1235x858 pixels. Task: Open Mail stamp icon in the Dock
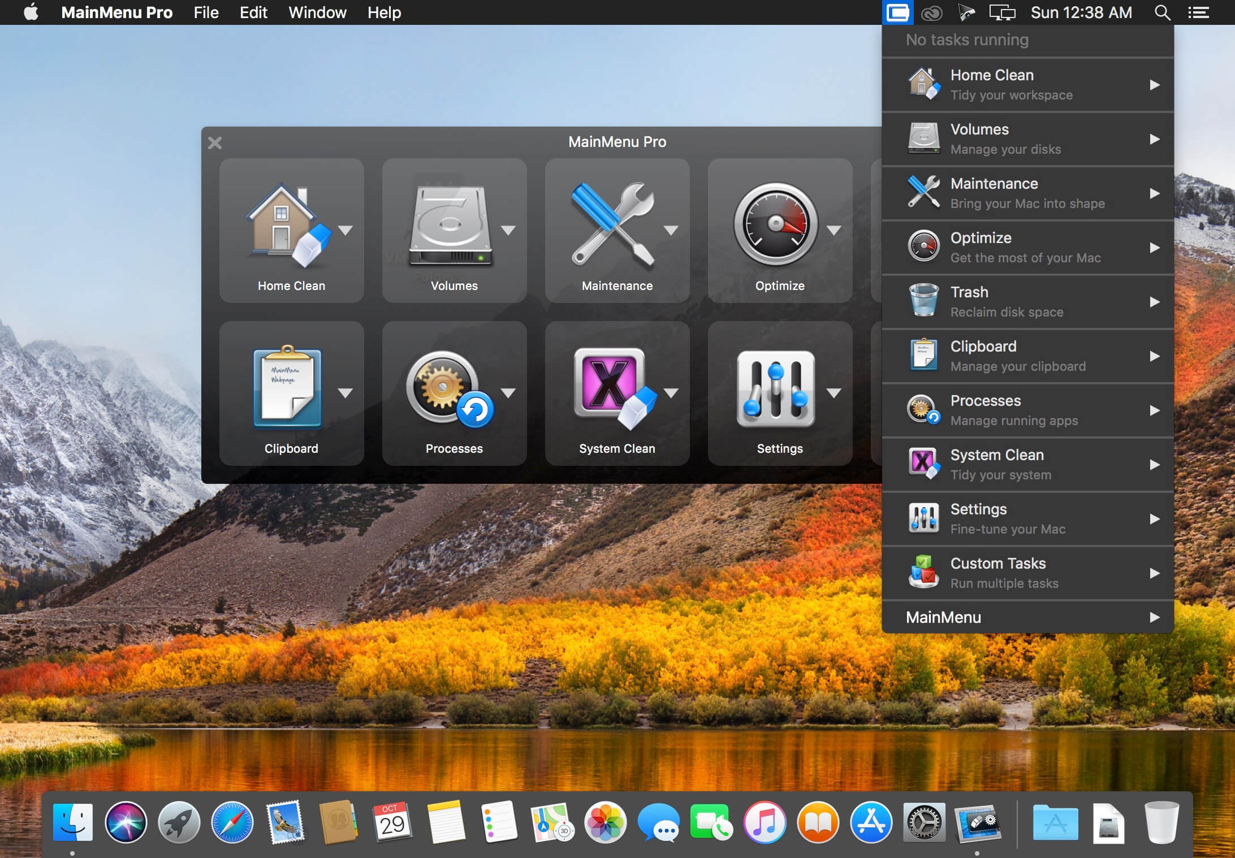click(x=285, y=822)
